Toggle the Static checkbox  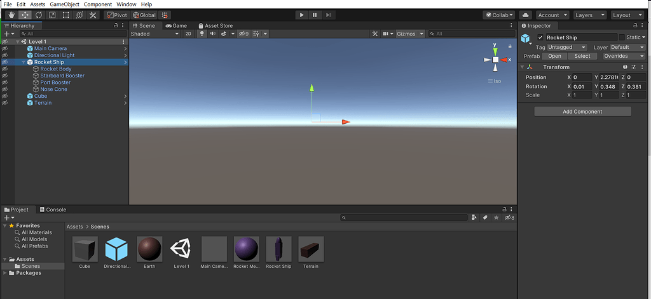point(622,37)
